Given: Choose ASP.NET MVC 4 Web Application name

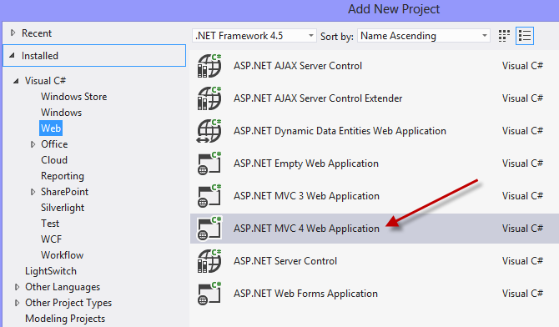Looking at the screenshot, I should click(306, 229).
